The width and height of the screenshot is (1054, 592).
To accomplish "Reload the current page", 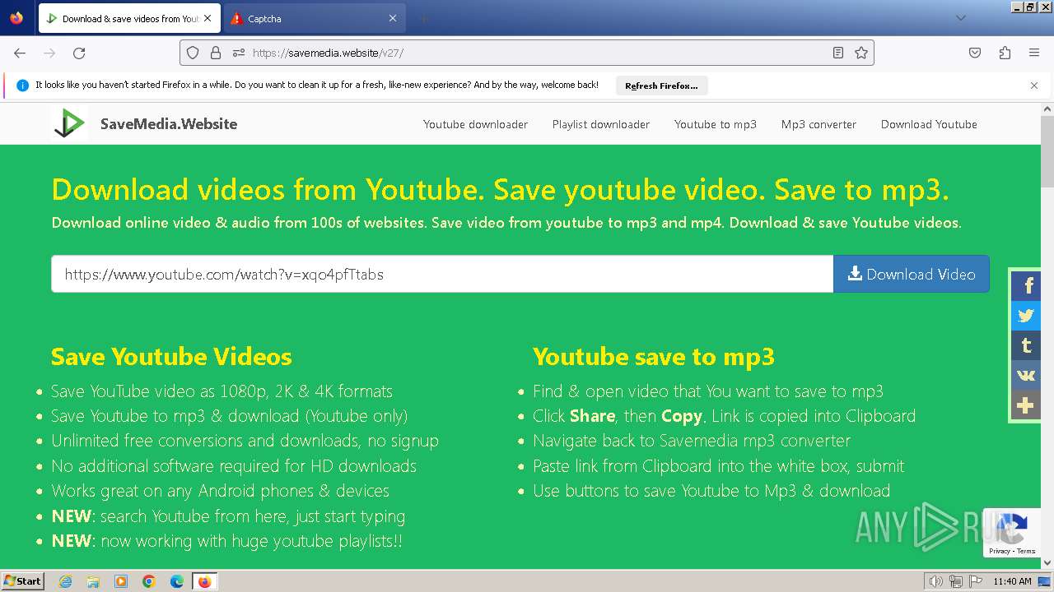I will (x=79, y=53).
